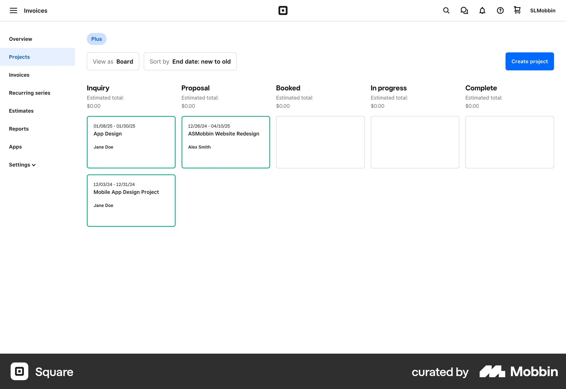Change sorting via End date dropdown
Image resolution: width=566 pixels, height=389 pixels.
pyautogui.click(x=190, y=61)
